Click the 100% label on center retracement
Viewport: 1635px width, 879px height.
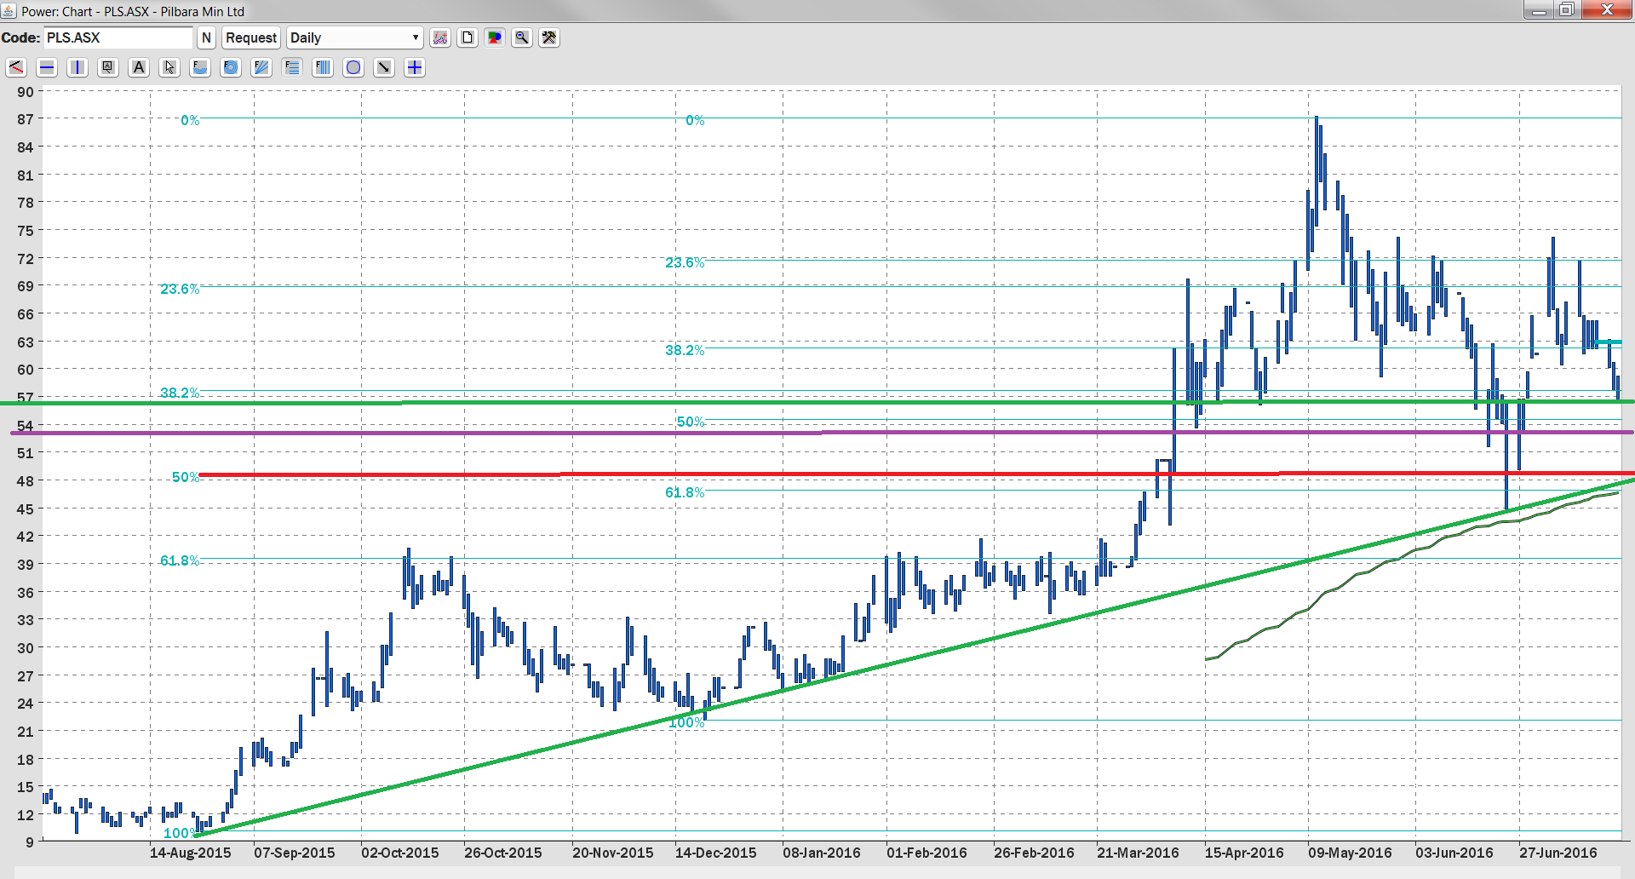[686, 722]
